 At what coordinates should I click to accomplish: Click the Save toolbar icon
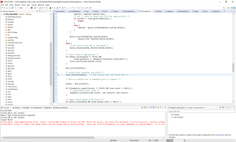(x=7, y=8)
